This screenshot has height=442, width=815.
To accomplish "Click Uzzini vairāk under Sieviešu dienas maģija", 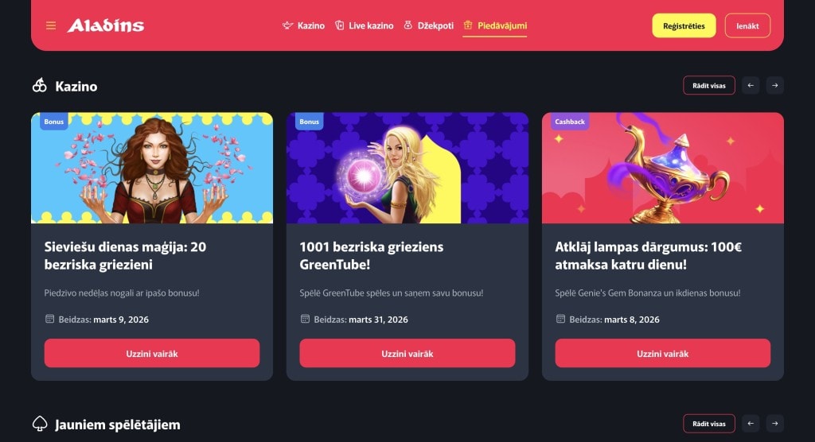I will [x=152, y=353].
